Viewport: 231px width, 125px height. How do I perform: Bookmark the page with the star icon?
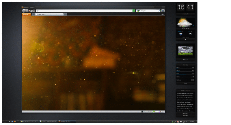tap(38, 11)
